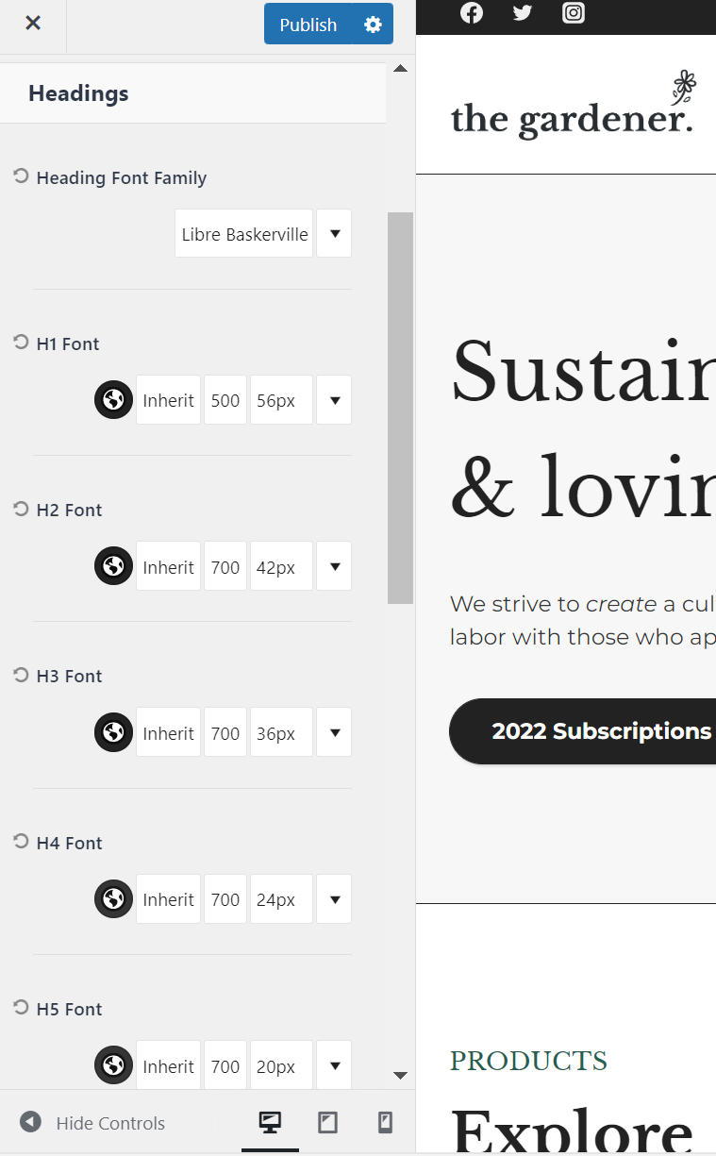
Task: Reset the Heading Font Family setting
Action: (x=21, y=176)
